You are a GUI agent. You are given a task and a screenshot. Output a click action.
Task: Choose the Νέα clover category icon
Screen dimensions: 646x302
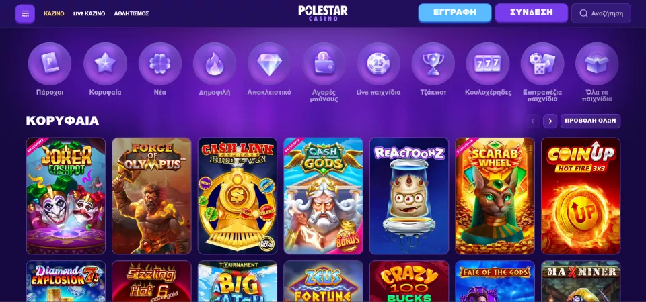(160, 64)
